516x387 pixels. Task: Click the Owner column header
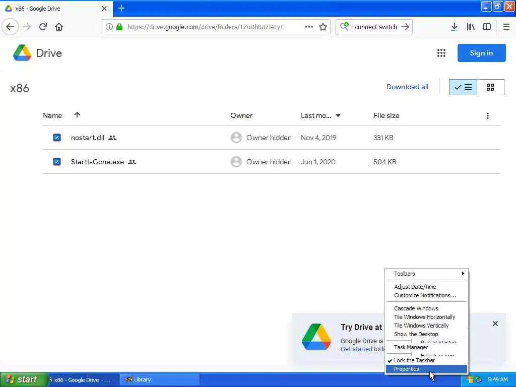click(241, 115)
